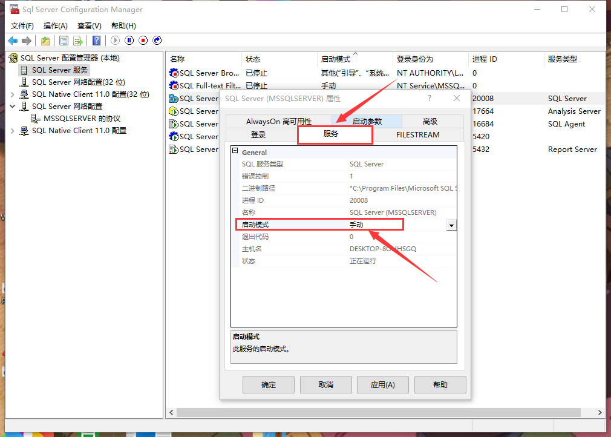Screen dimensions: 611x437
Task: Click the Stop service toolbar icon
Action: 143,41
